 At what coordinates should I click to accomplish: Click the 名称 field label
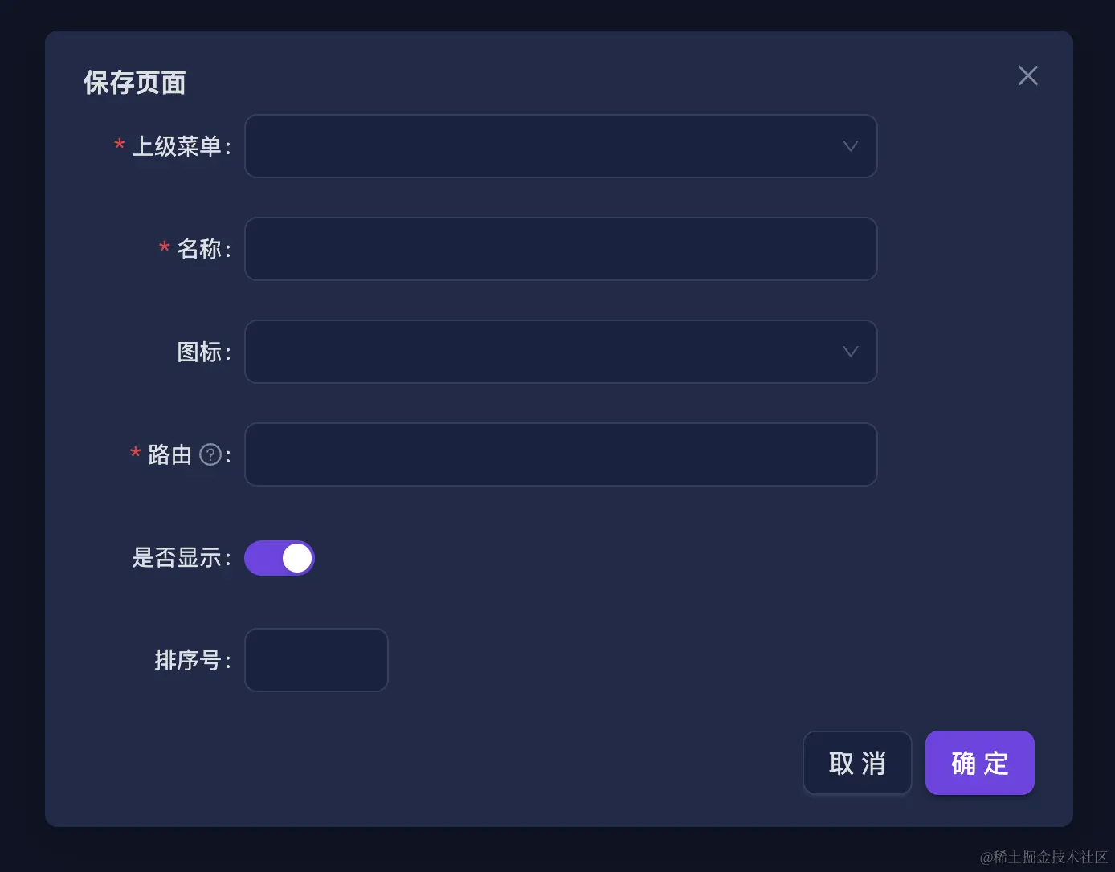point(198,249)
